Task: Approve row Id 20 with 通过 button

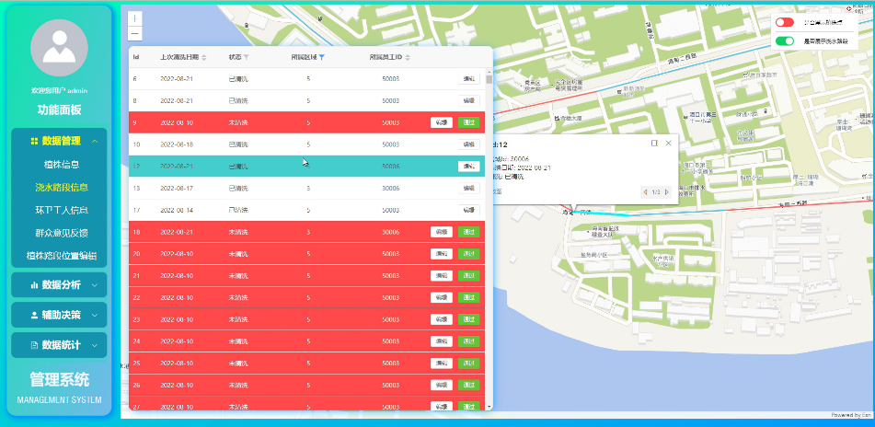Action: 468,254
